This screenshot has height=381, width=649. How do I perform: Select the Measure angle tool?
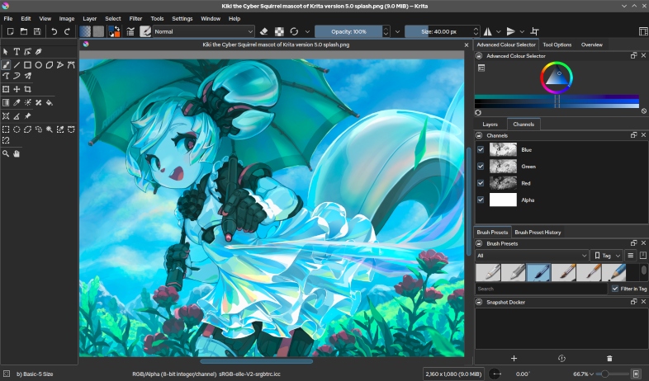17,116
